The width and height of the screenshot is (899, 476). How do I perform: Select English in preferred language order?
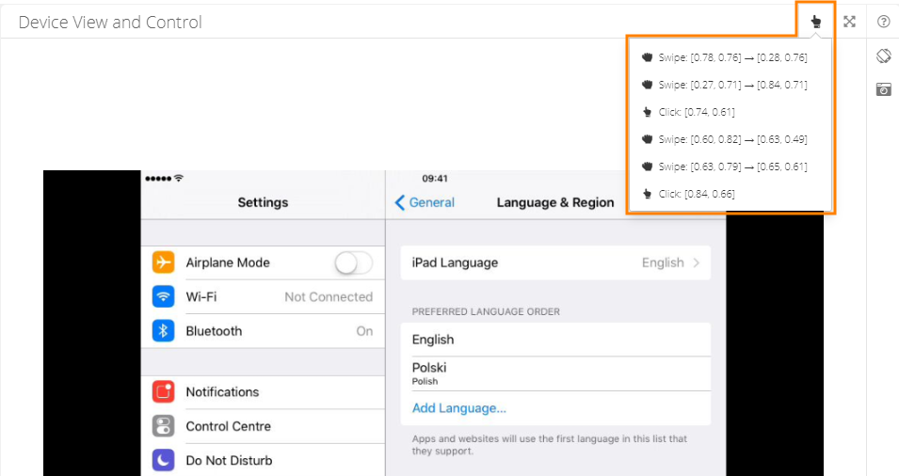555,340
